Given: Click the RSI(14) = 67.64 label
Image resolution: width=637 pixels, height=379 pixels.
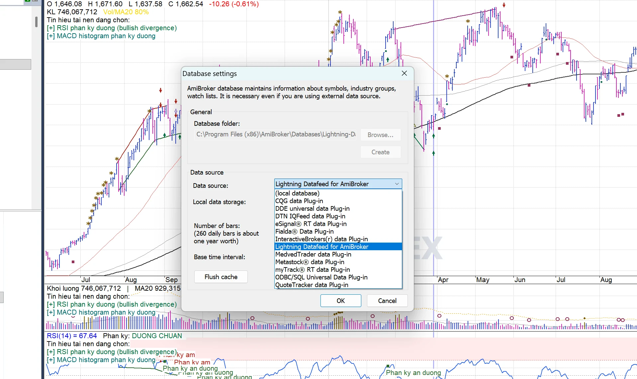Looking at the screenshot, I should point(72,336).
